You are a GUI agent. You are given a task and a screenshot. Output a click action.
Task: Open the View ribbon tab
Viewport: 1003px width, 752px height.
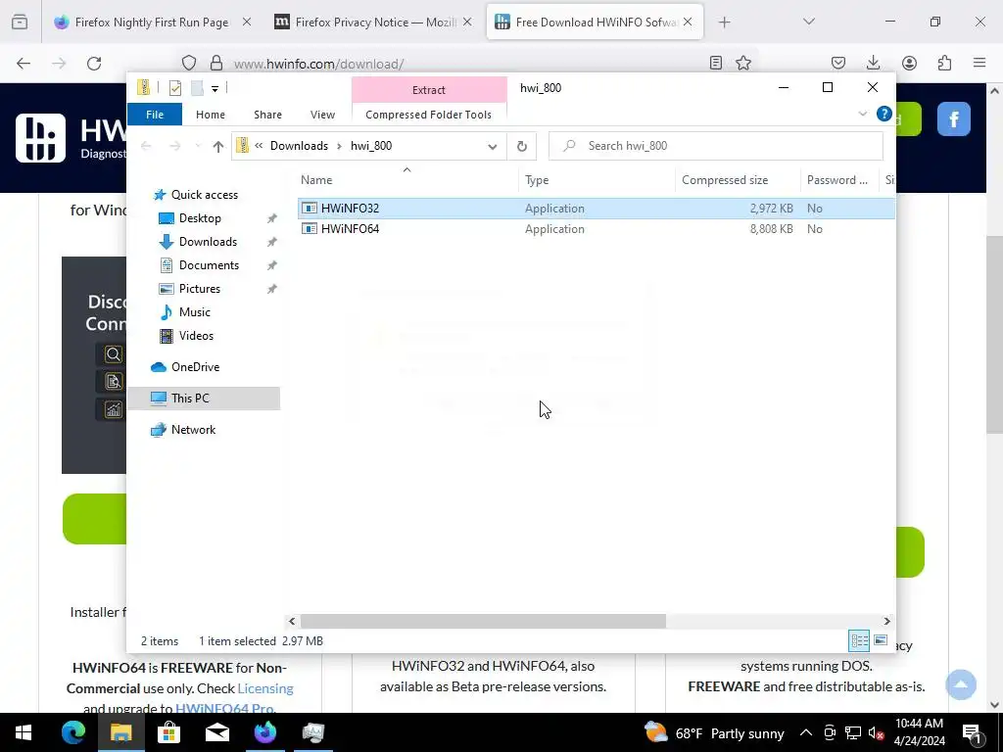coord(322,115)
